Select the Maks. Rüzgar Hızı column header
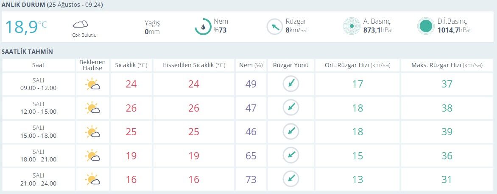Image resolution: width=497 pixels, height=194 pixels. pos(447,66)
